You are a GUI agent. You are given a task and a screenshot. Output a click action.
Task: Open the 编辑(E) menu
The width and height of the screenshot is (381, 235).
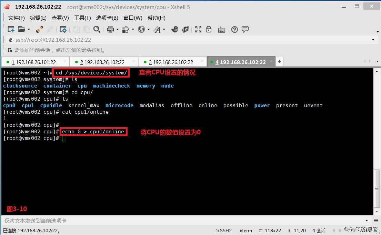38,18
